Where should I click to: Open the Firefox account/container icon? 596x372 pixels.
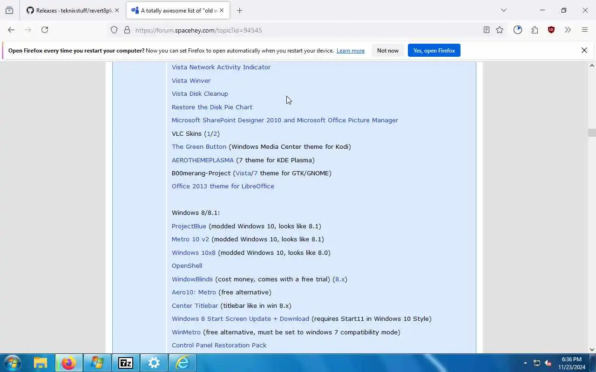pos(518,30)
